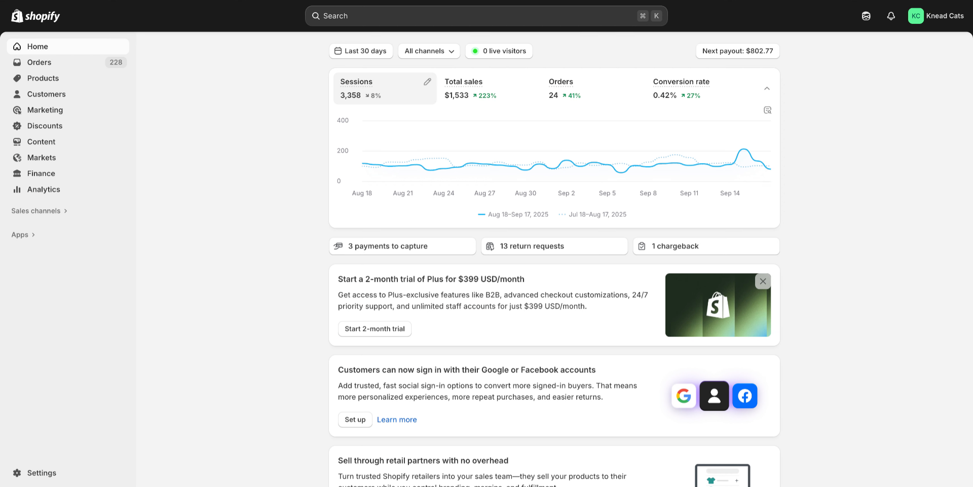
Task: Open the Knead Cats account menu
Action: tap(935, 16)
